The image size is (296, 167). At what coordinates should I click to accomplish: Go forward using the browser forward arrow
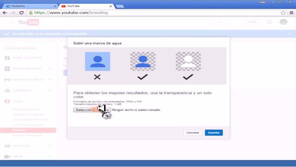click(x=13, y=13)
